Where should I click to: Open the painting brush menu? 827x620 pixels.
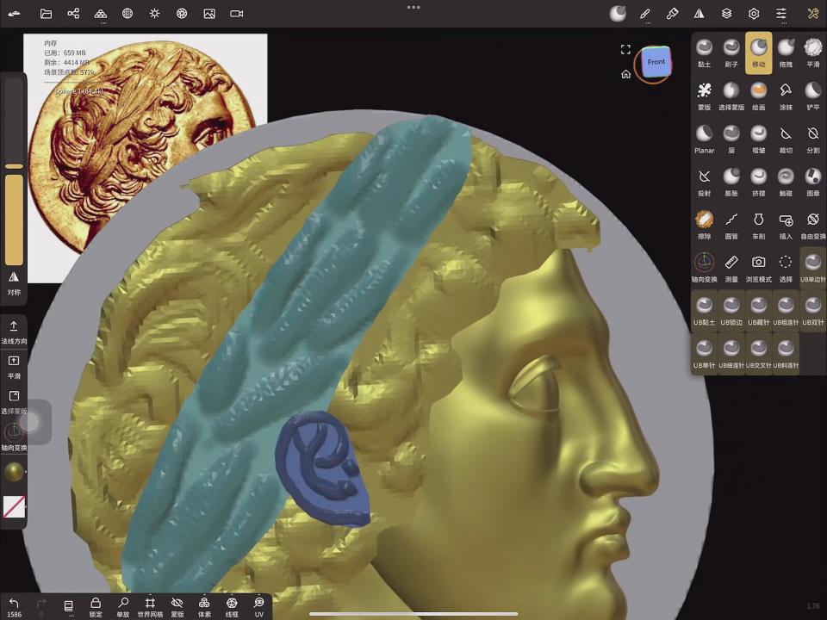[672, 14]
